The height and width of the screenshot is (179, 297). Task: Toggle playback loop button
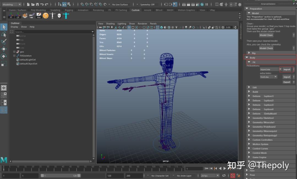[224, 175]
